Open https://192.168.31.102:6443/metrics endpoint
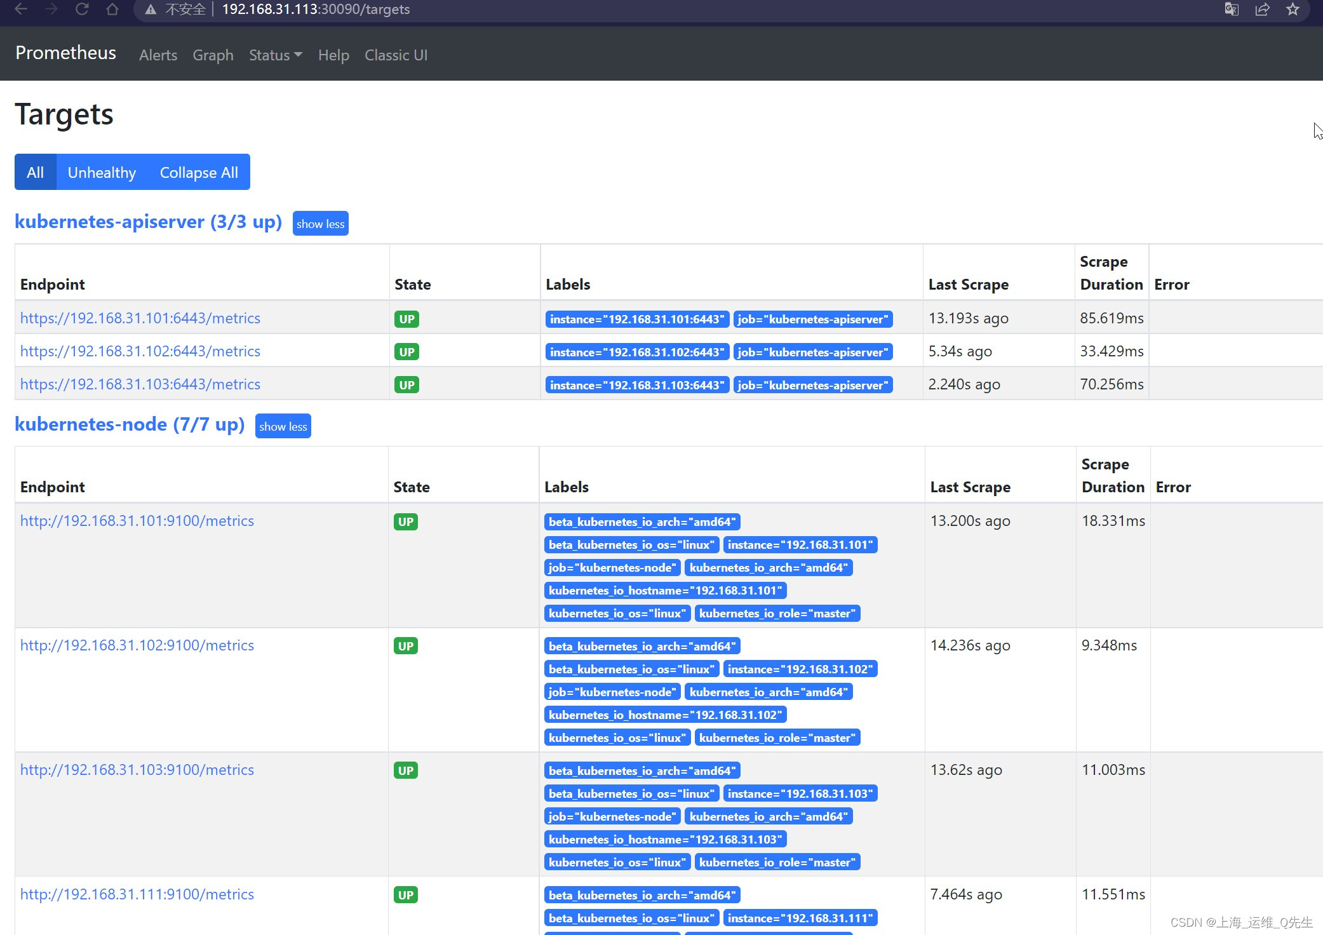 click(x=140, y=351)
